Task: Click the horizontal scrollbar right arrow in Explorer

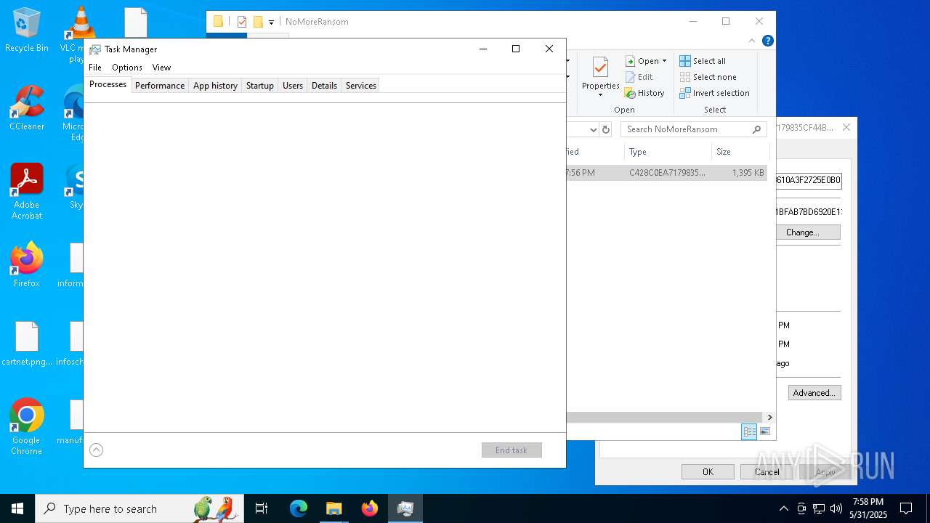Action: pos(769,417)
